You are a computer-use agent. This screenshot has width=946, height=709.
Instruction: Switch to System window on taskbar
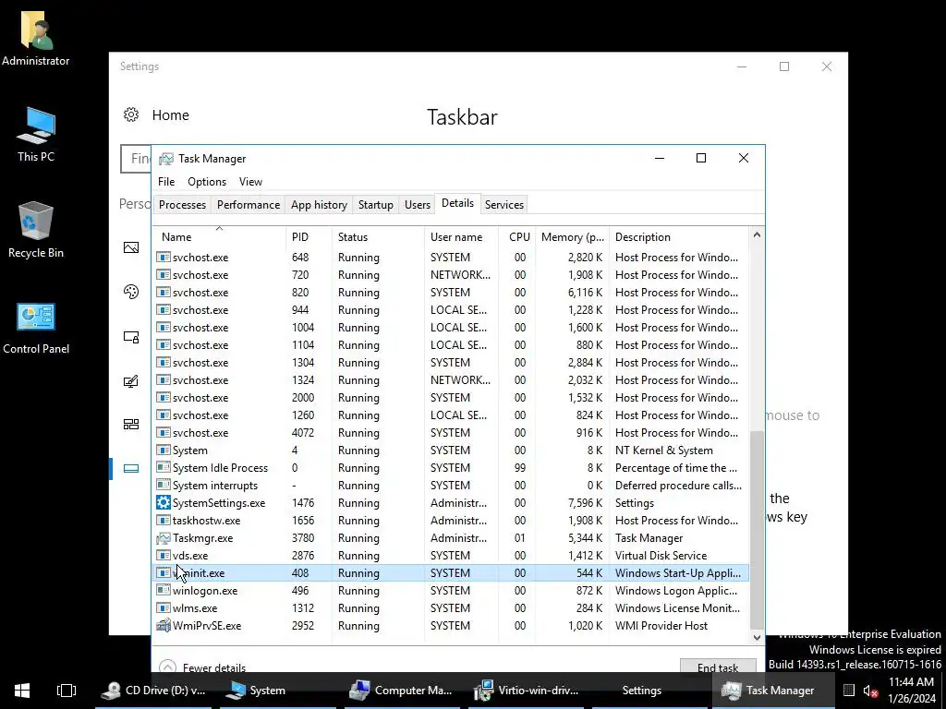[x=277, y=691]
